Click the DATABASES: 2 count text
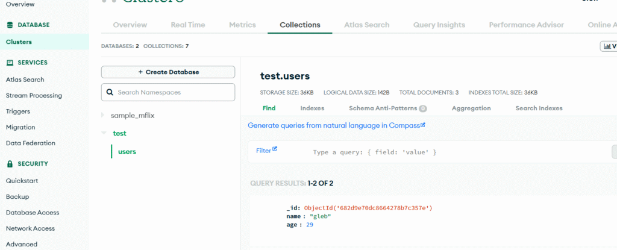The width and height of the screenshot is (617, 250). [120, 46]
